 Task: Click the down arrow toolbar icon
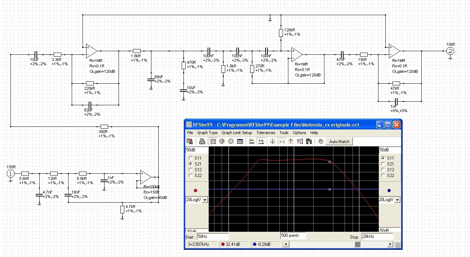272,142
